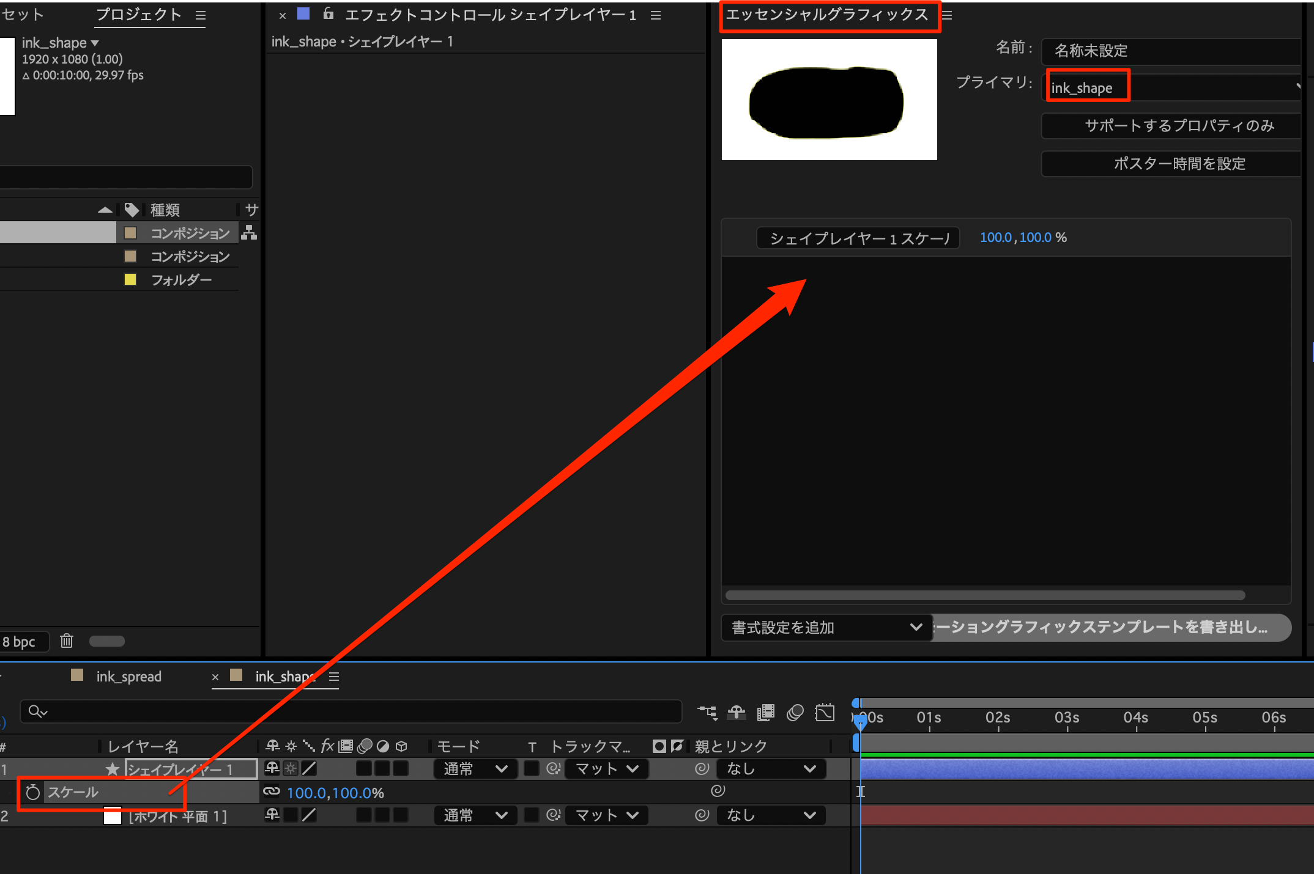Switch to the ink_spread timeline tab
Image resolution: width=1314 pixels, height=874 pixels.
(128, 677)
